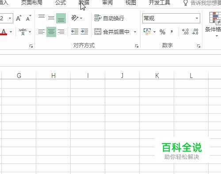Increase the cell indent
The image size is (221, 174).
pos(84,32)
